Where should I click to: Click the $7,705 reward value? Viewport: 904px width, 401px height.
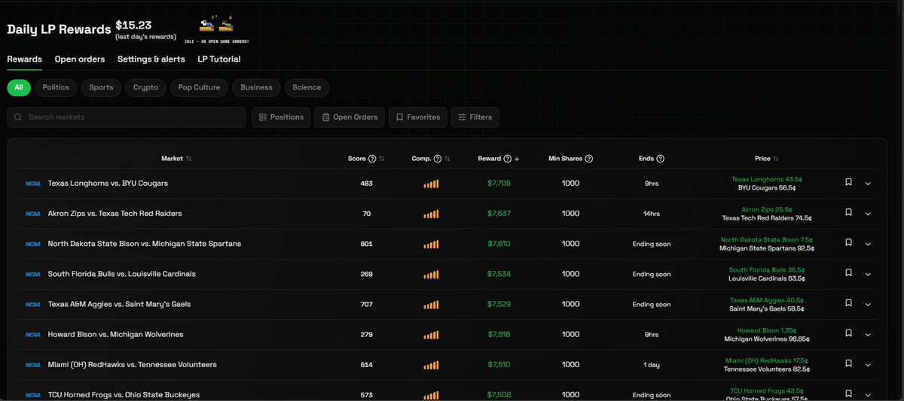[499, 184]
